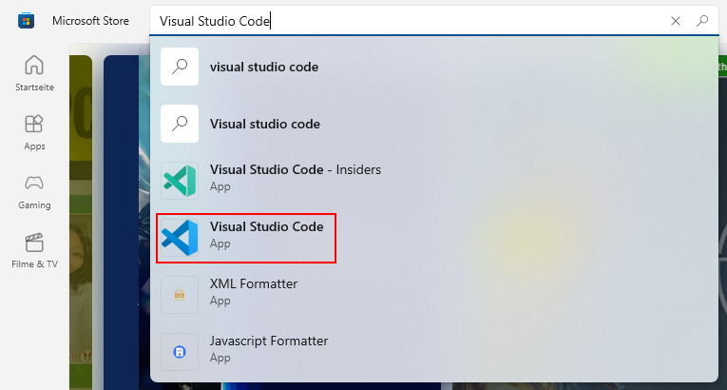The width and height of the screenshot is (727, 390).
Task: Open the "XML Formatter" result label
Action: pos(254,283)
